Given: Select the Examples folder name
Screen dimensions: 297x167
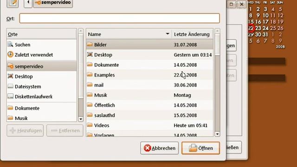Looking at the screenshot, I should (x=104, y=75).
